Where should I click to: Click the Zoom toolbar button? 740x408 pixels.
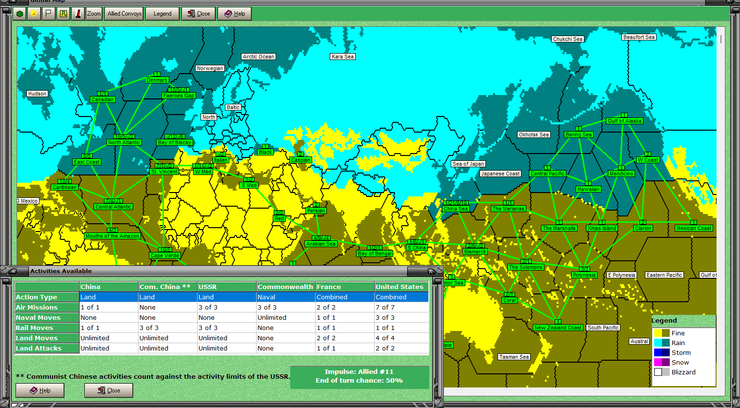point(94,14)
